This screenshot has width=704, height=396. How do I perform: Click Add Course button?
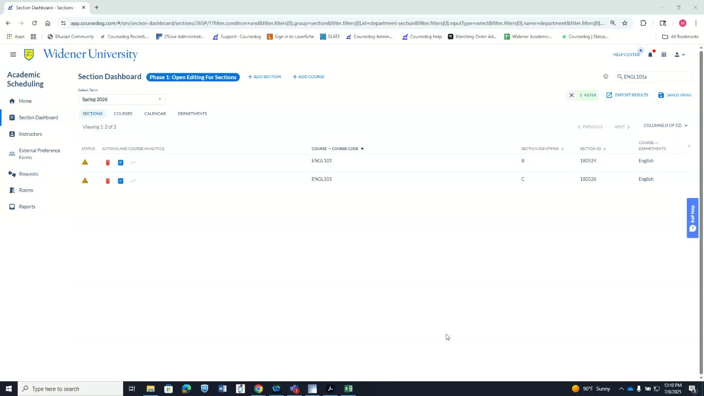(x=309, y=77)
